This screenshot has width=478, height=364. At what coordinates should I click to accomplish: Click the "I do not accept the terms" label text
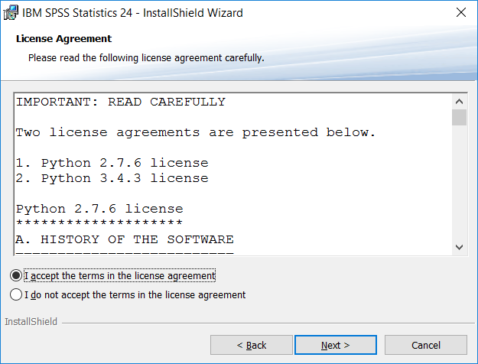(x=135, y=295)
